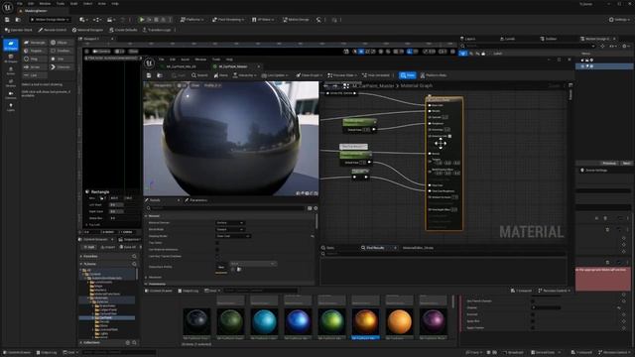
Task: Go forward in the material graph
Action: 335,86
